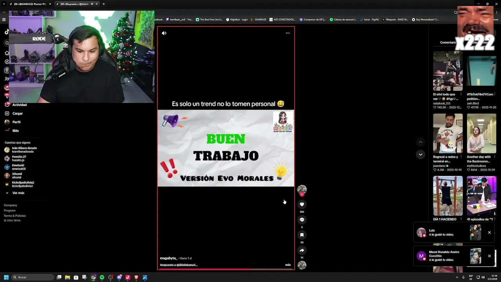Open File Explorer from the taskbar

pos(67,277)
